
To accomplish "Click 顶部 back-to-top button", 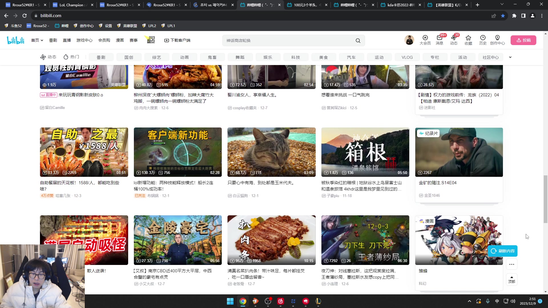I will 512,279.
